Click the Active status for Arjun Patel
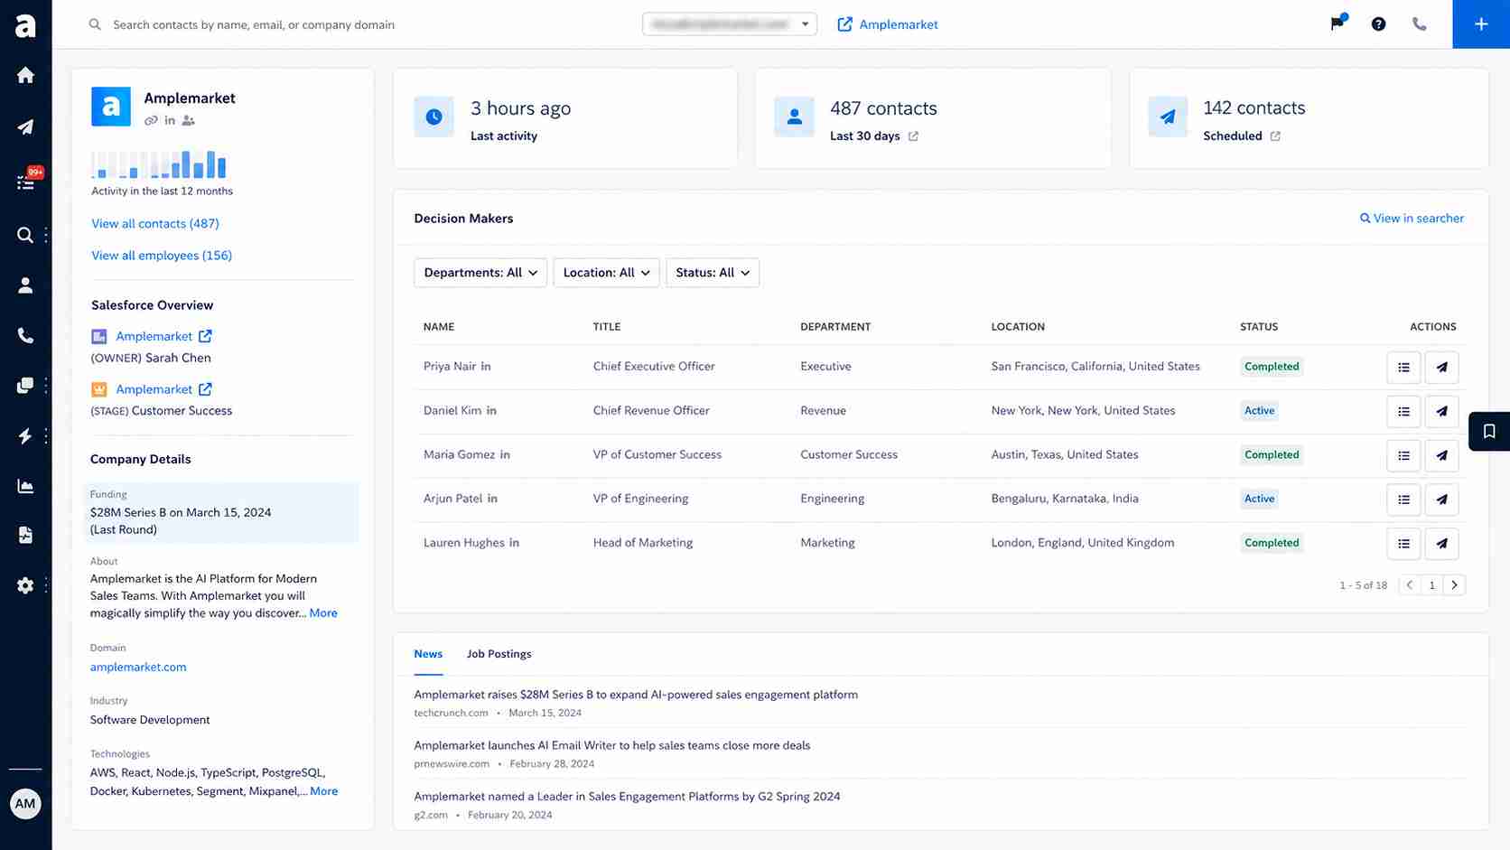This screenshot has height=850, width=1510. pyautogui.click(x=1259, y=499)
